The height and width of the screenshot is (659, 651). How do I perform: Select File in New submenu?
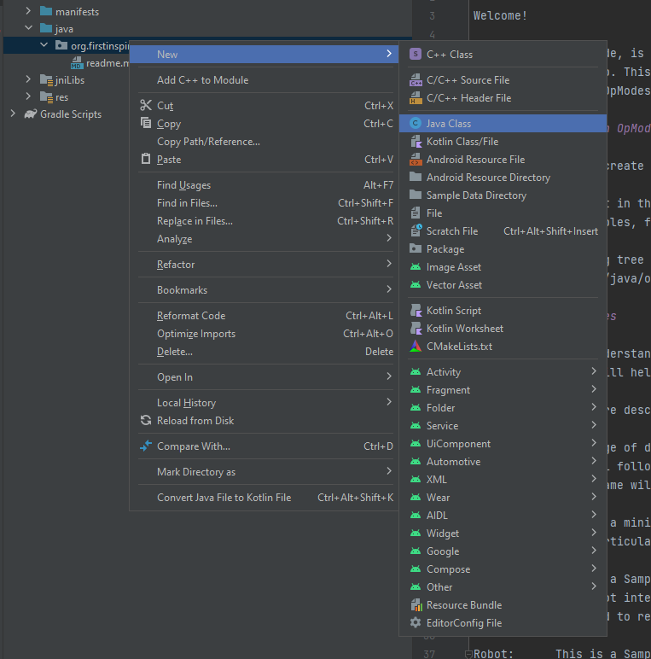(x=503, y=213)
